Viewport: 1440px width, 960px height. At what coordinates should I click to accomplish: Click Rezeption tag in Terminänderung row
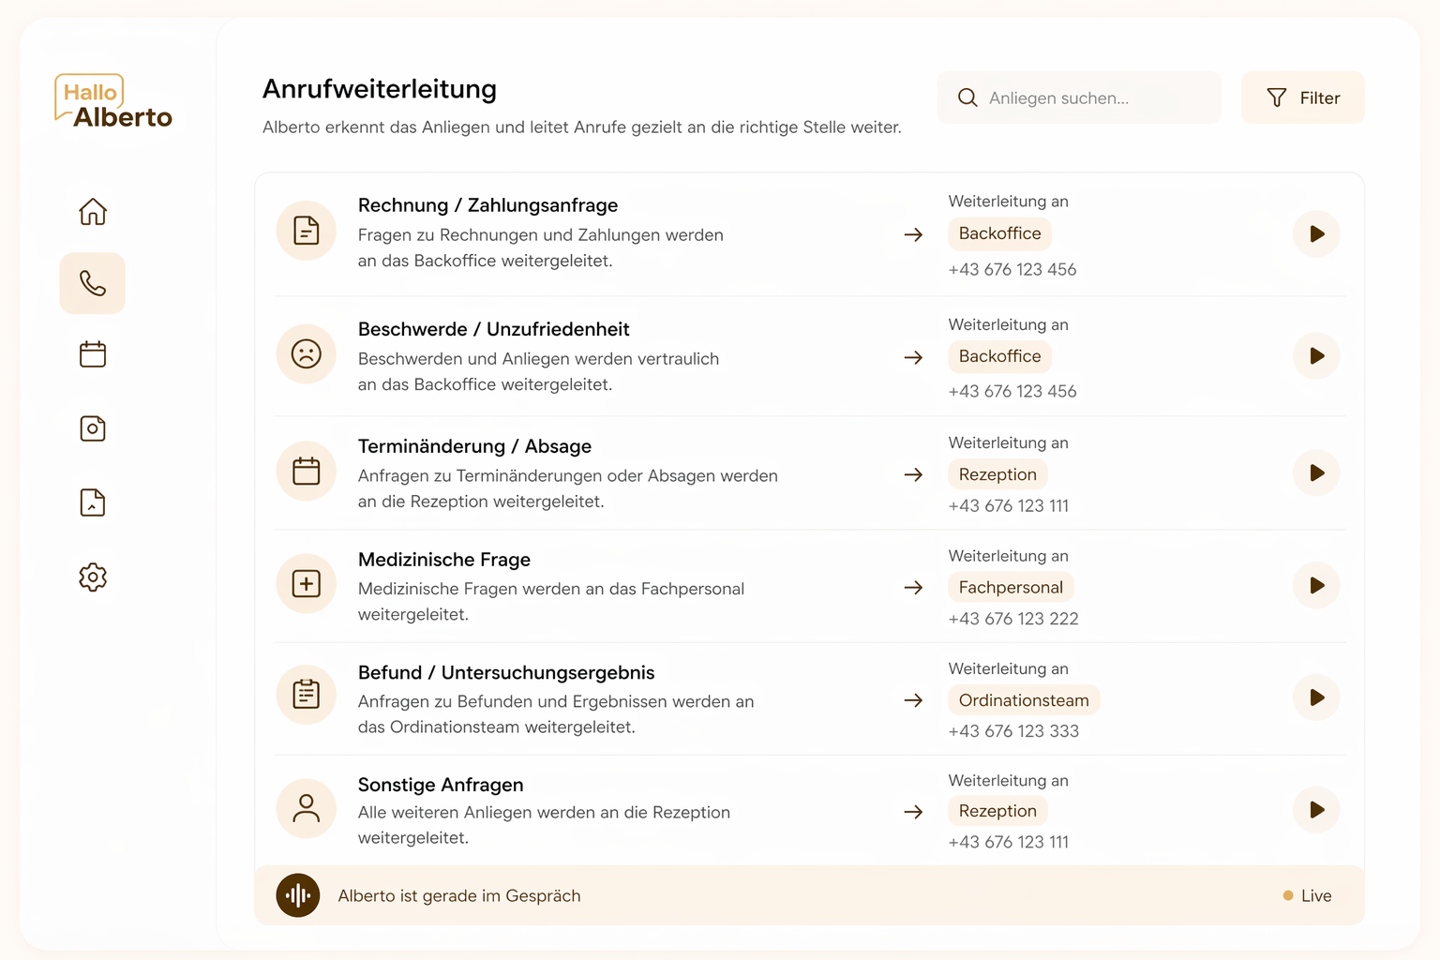tap(997, 474)
